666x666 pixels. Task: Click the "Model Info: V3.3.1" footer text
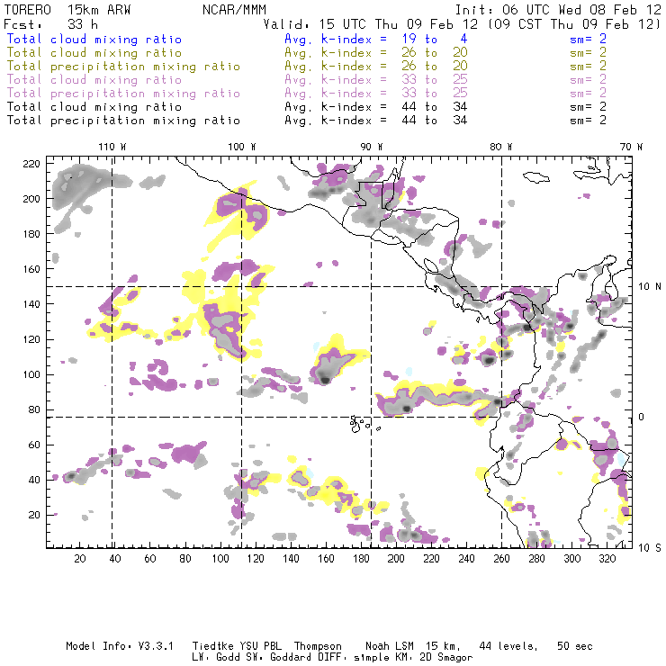[x=120, y=646]
